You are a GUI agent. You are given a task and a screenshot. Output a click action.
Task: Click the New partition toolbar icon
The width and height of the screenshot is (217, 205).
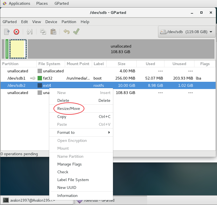click(7, 32)
